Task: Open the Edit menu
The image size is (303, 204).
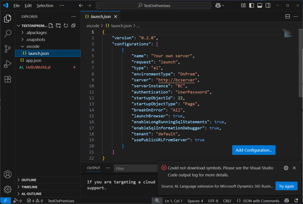Action: (x=28, y=6)
